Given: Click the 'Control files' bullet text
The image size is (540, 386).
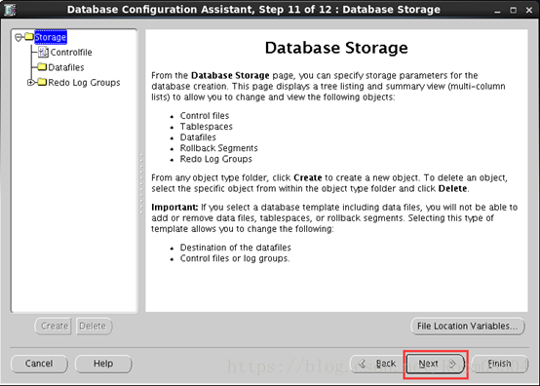Looking at the screenshot, I should pos(205,116).
